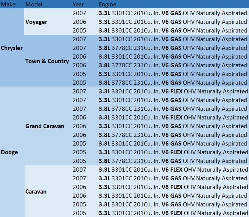Select the Dodge make cell
The height and width of the screenshot is (217, 249).
(9, 152)
